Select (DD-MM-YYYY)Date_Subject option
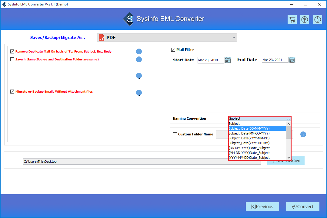 pos(257,148)
